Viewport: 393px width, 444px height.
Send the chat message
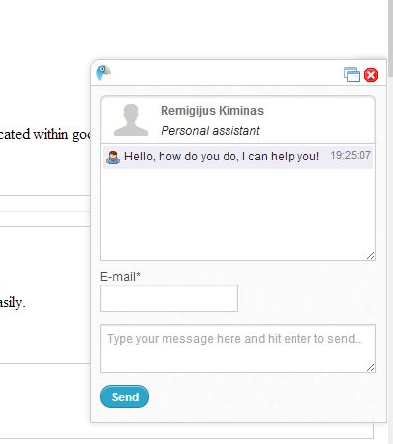click(x=124, y=397)
